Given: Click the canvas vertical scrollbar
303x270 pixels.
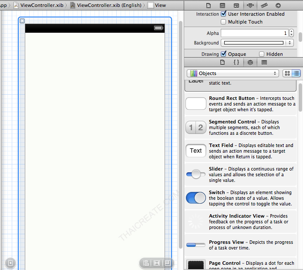Looking at the screenshot, I should tap(181, 134).
